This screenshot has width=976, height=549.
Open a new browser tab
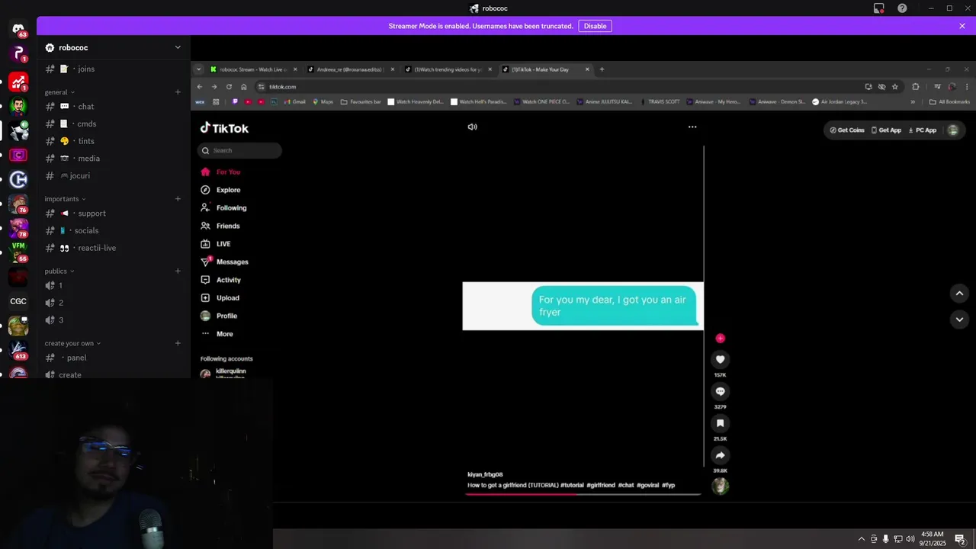tap(602, 69)
